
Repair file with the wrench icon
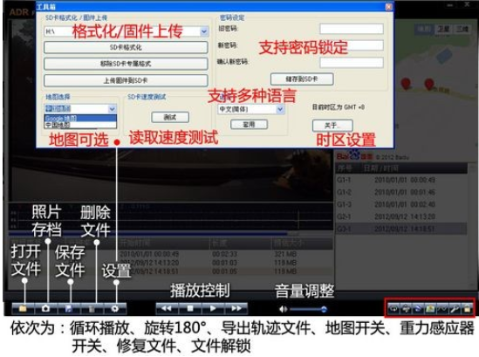pos(455,309)
